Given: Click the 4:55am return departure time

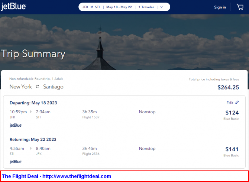Looking at the screenshot, I should [x=17, y=149].
